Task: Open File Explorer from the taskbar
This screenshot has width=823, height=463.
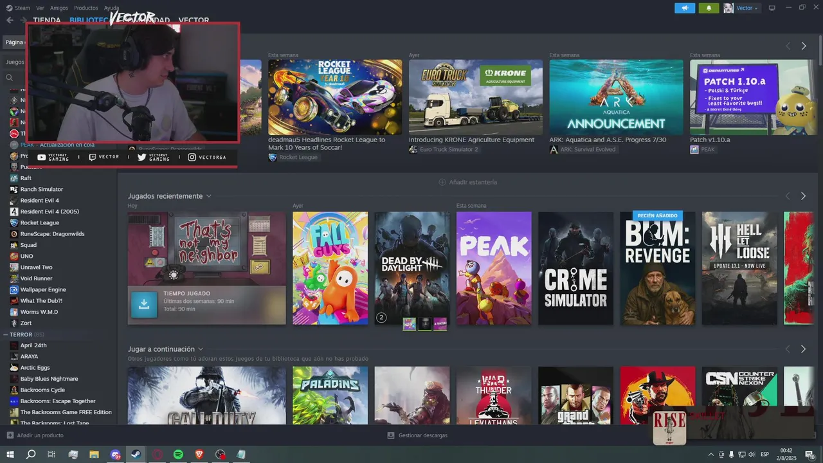Action: coord(94,454)
